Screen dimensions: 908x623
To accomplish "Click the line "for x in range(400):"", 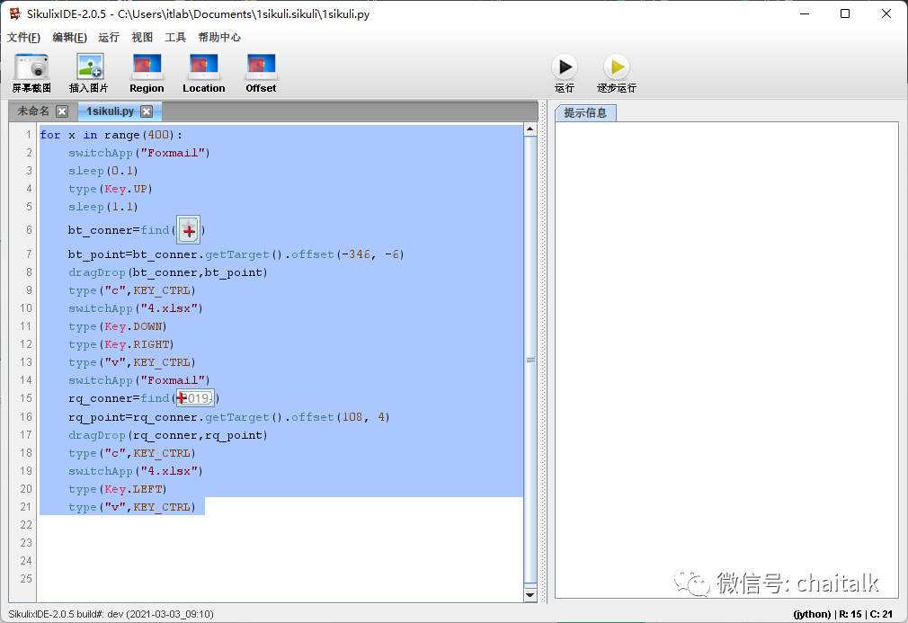I will coord(111,135).
